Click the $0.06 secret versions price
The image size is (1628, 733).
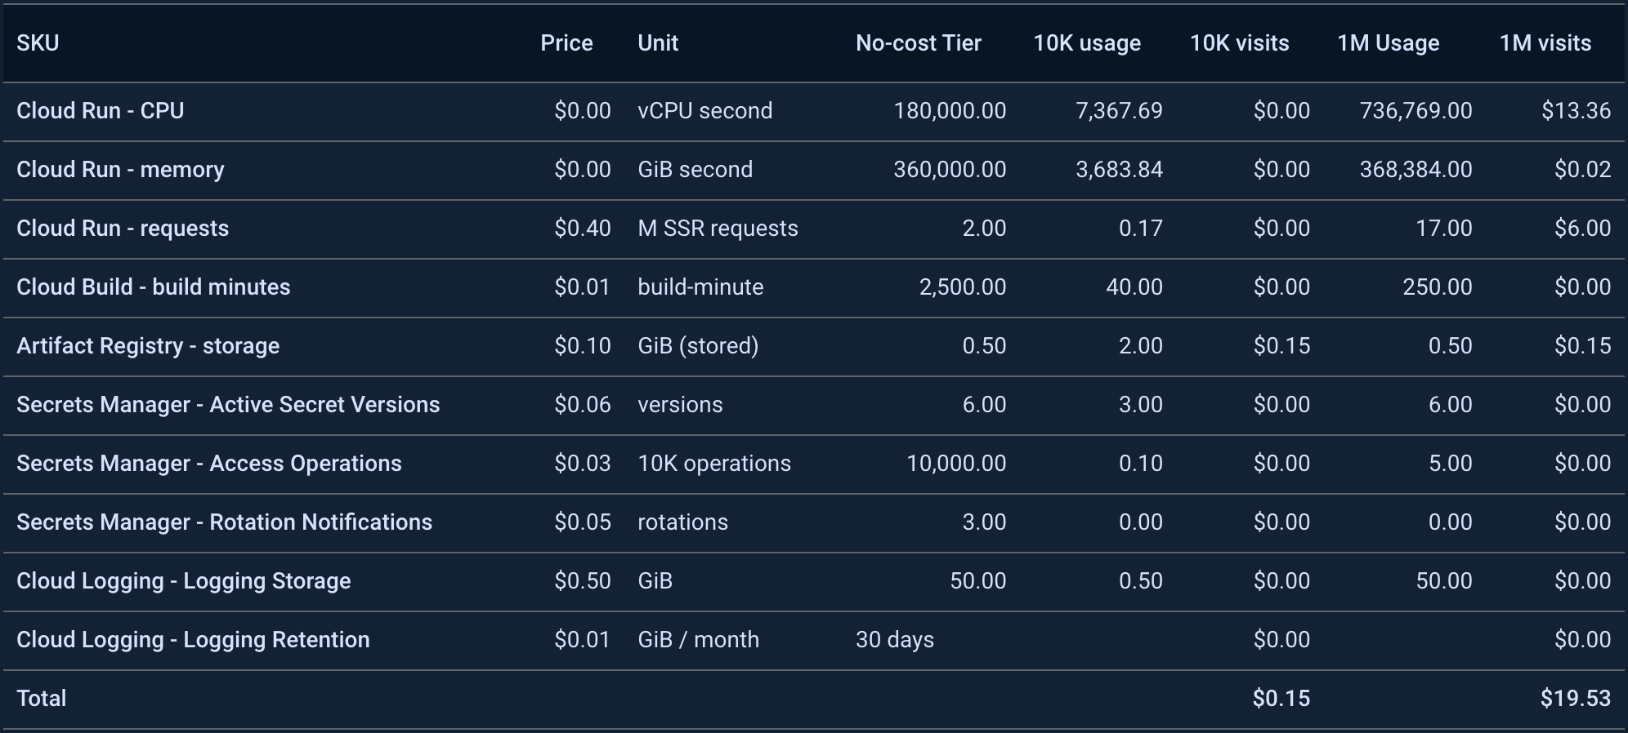(583, 405)
